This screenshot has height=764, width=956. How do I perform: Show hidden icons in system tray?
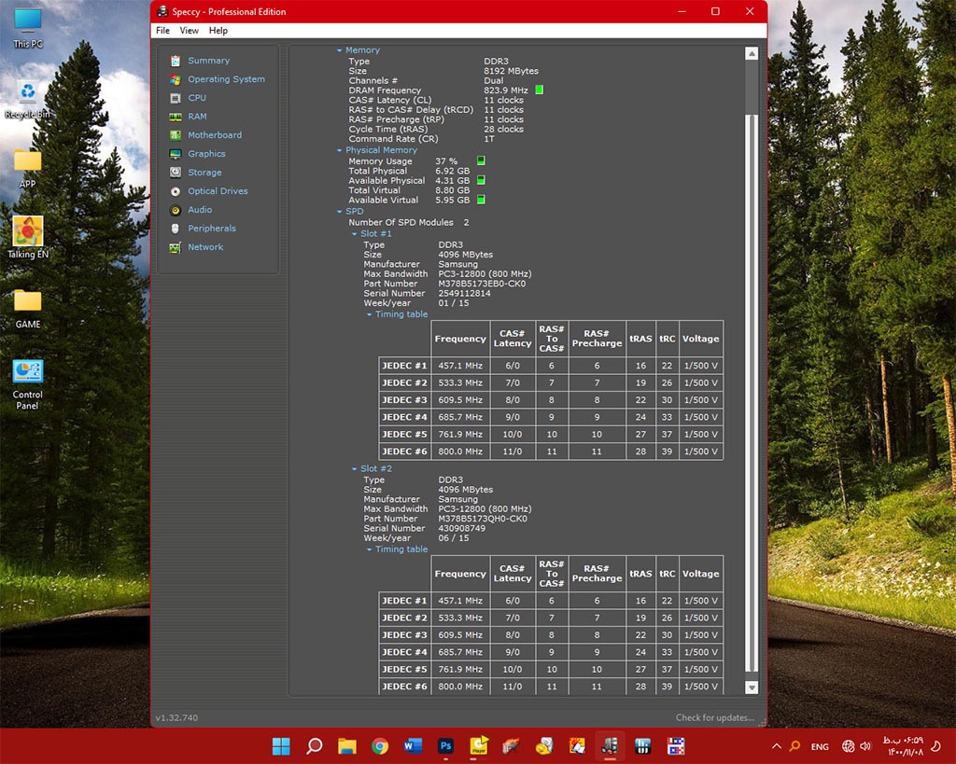[x=776, y=746]
